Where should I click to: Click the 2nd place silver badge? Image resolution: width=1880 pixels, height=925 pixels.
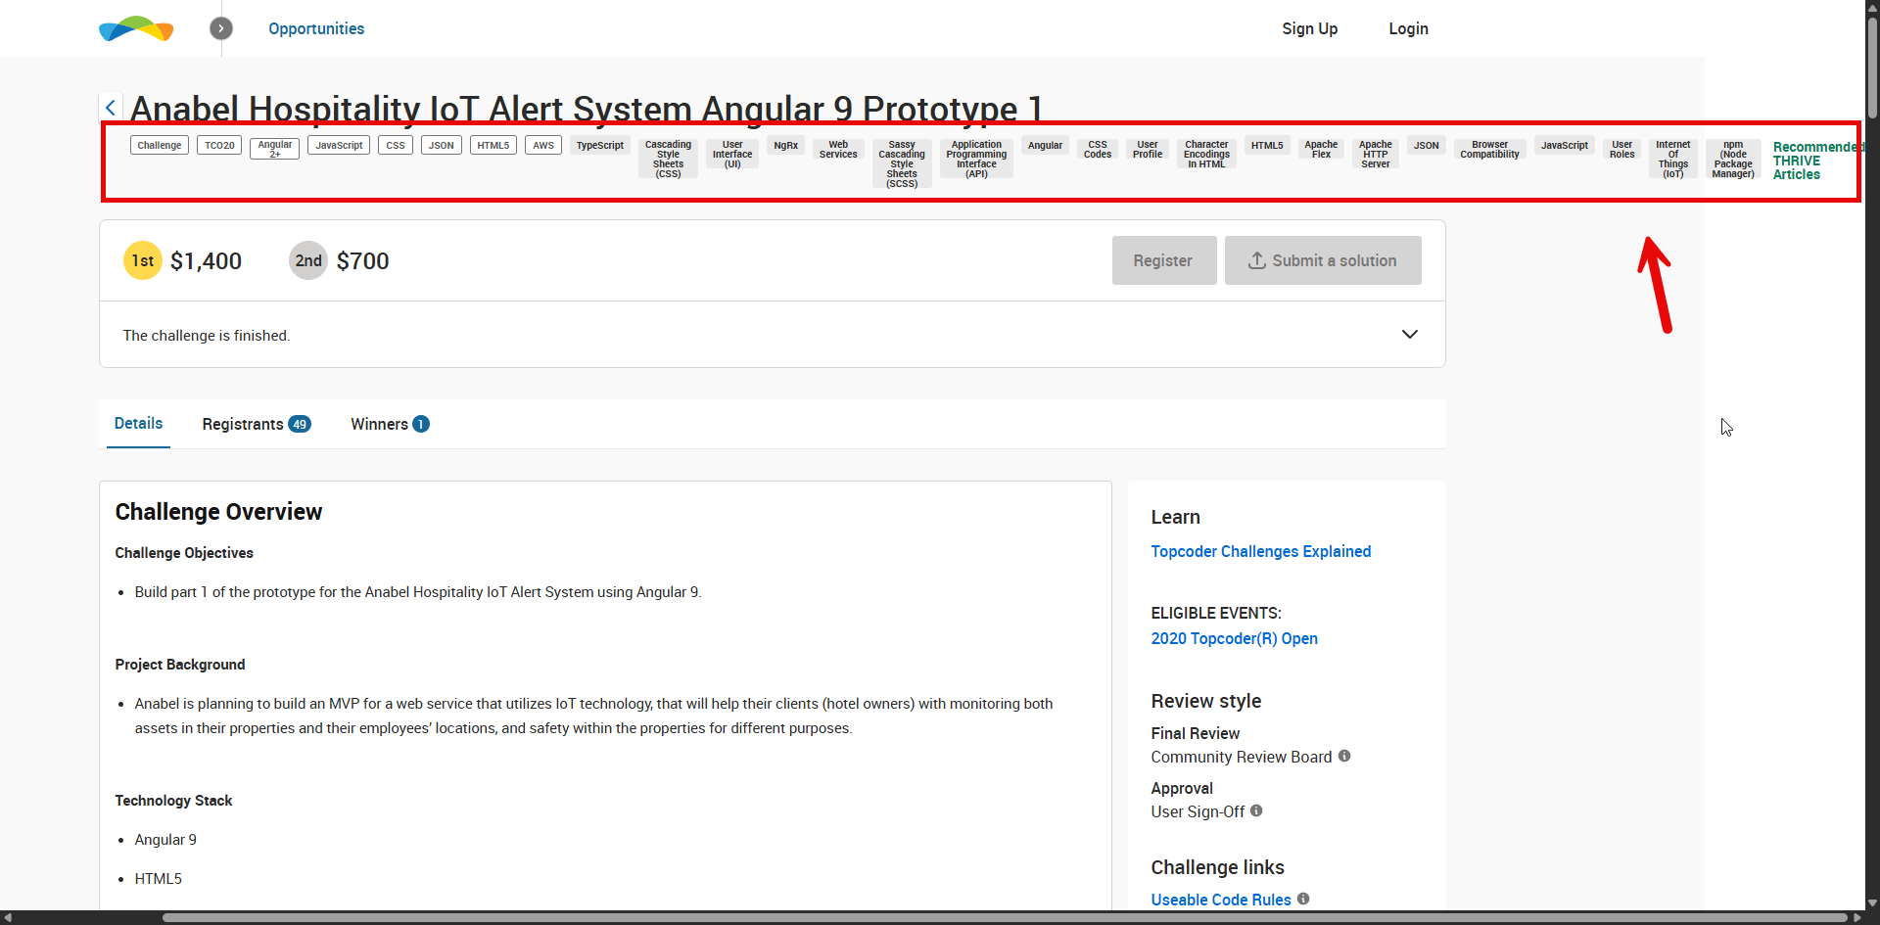coord(308,260)
